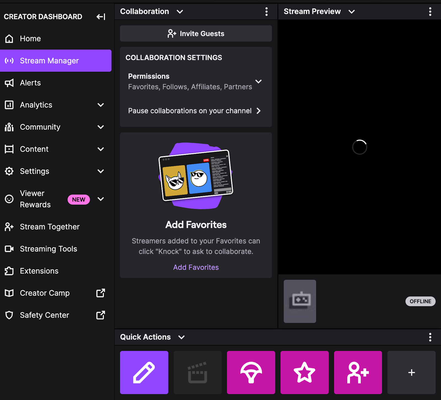Click the add-person quick action tile

(358, 372)
